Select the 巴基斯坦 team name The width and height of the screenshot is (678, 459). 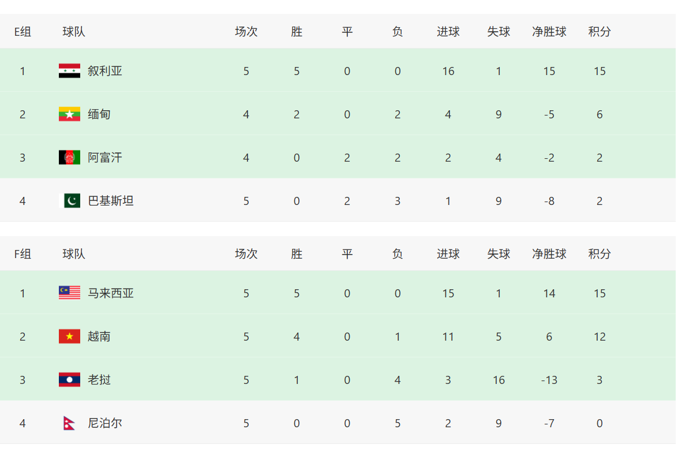tap(111, 201)
